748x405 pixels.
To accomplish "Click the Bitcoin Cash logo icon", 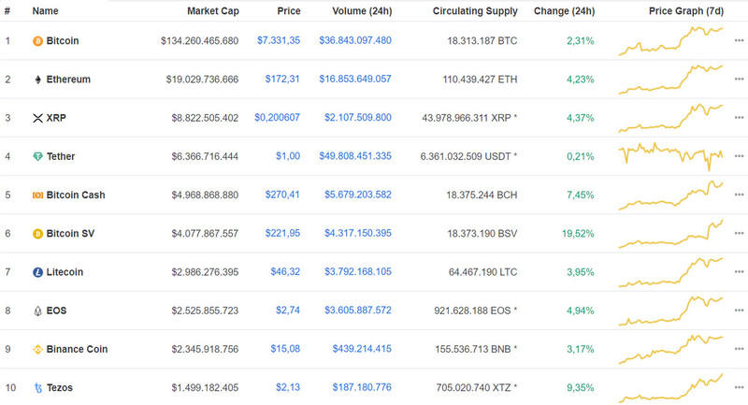I will 37,195.
